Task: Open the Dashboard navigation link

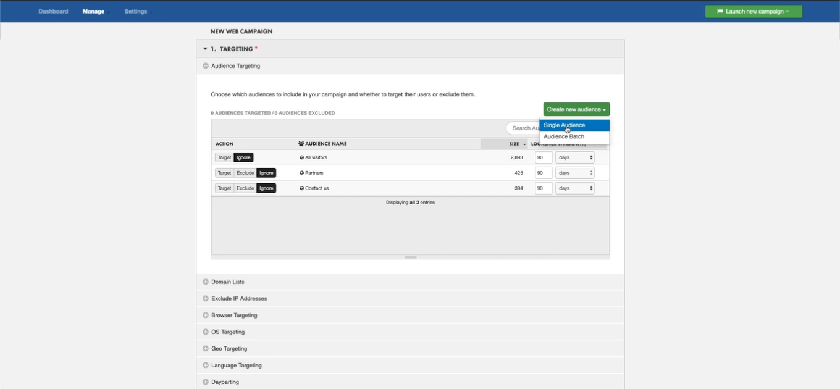Action: [53, 11]
